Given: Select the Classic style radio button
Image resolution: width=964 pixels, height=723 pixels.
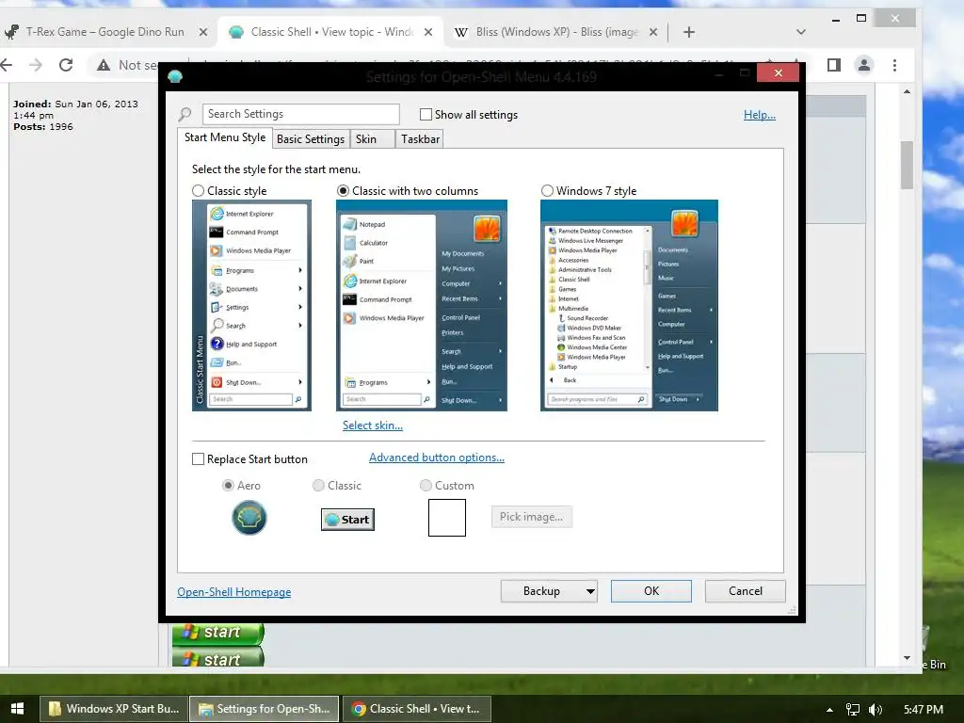Looking at the screenshot, I should 198,190.
